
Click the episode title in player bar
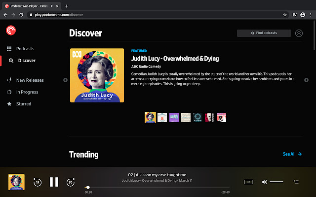pyautogui.click(x=157, y=175)
